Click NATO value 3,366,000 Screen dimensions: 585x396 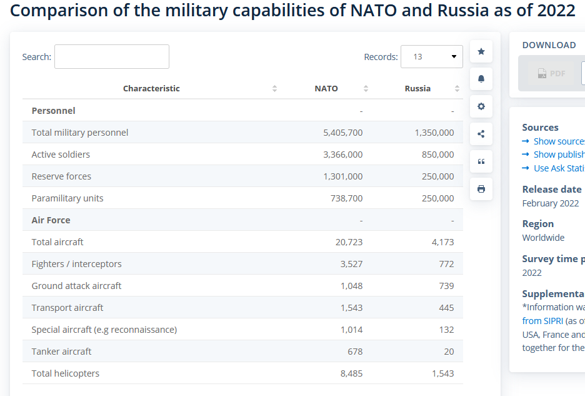[343, 155]
